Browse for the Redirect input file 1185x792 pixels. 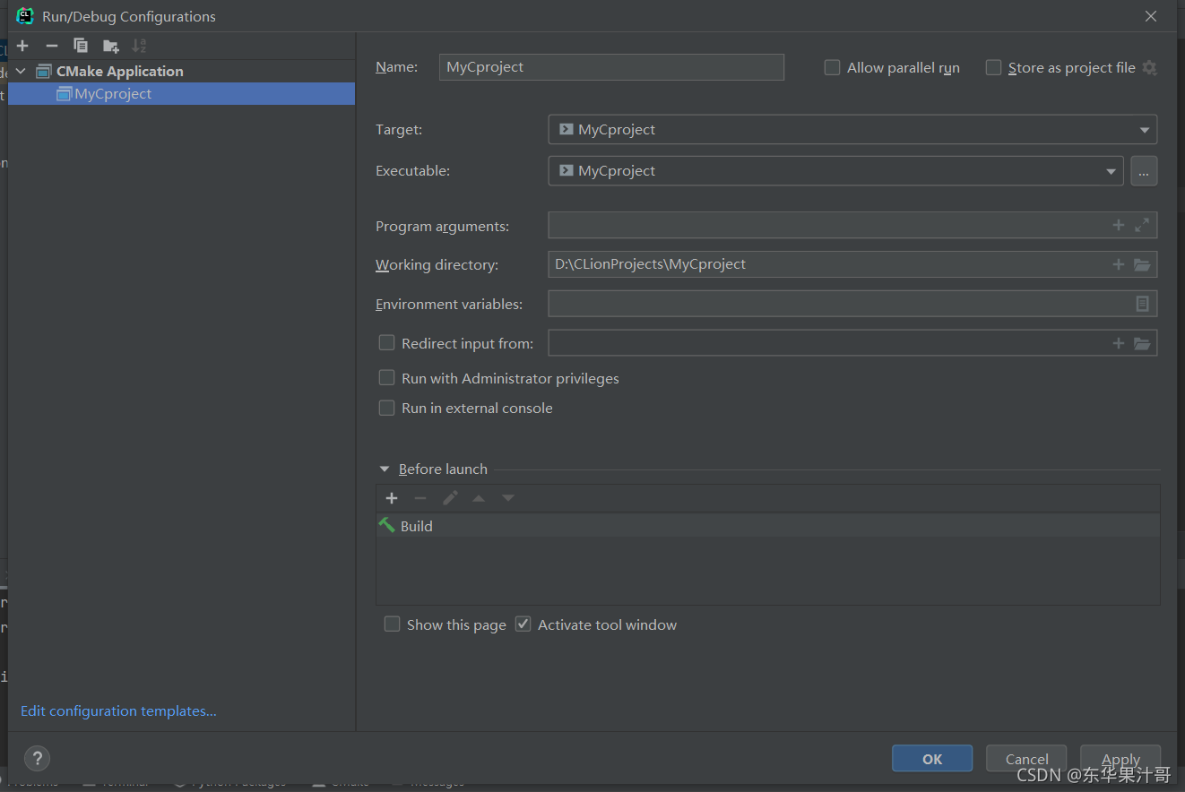pyautogui.click(x=1142, y=343)
